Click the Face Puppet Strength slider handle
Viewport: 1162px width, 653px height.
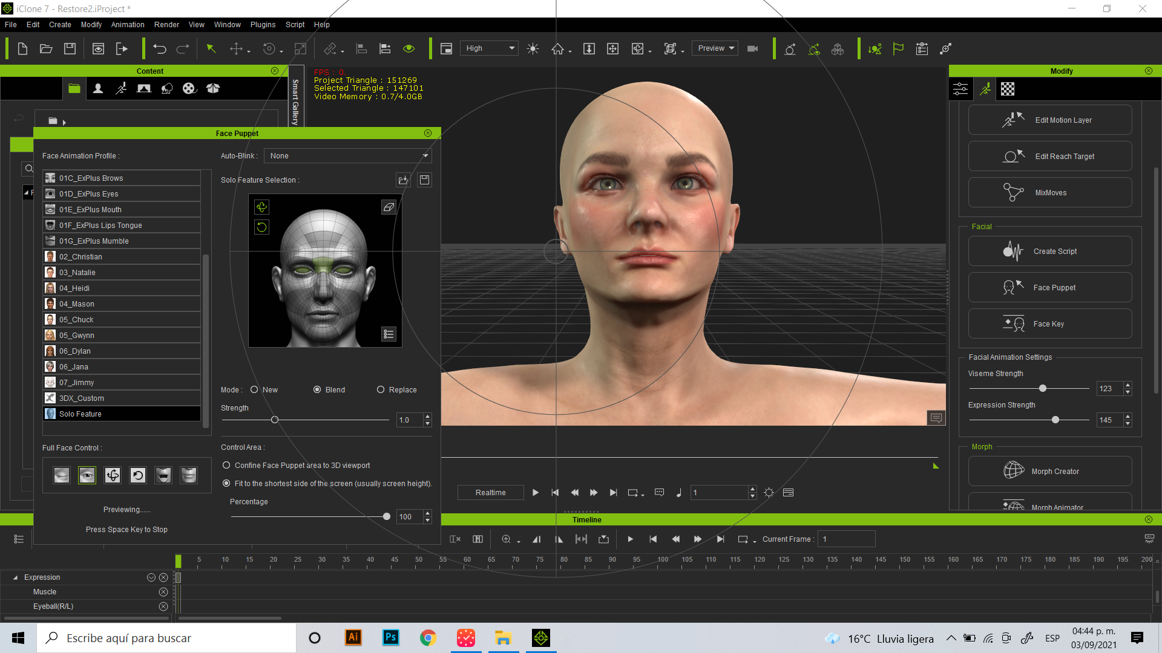pos(275,420)
